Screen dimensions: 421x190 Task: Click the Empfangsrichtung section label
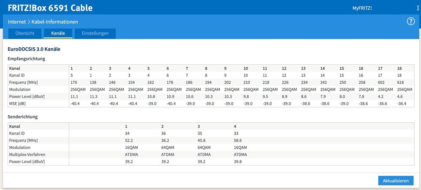(26, 58)
